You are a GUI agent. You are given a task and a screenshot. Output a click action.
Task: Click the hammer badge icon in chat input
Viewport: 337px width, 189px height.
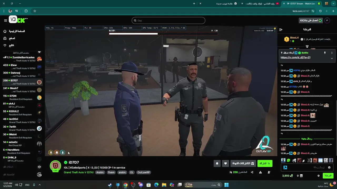(285, 167)
